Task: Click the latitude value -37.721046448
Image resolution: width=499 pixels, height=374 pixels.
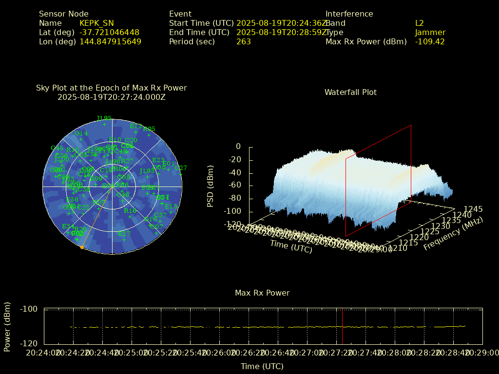Action: (109, 32)
